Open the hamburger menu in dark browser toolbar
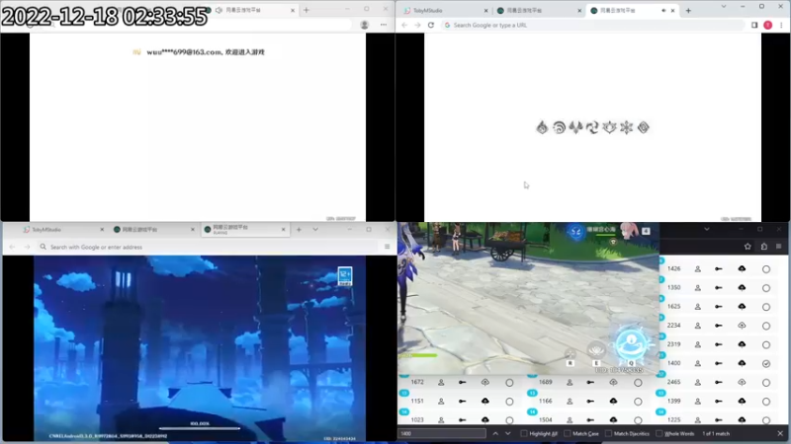Screen dimensions: 791x444 click(778, 246)
